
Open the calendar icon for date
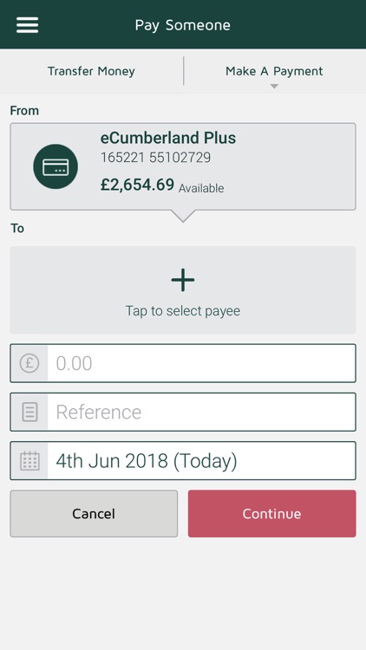tap(29, 460)
